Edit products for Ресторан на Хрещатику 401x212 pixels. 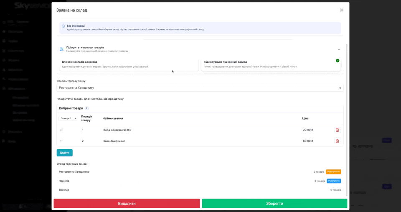click(x=333, y=172)
